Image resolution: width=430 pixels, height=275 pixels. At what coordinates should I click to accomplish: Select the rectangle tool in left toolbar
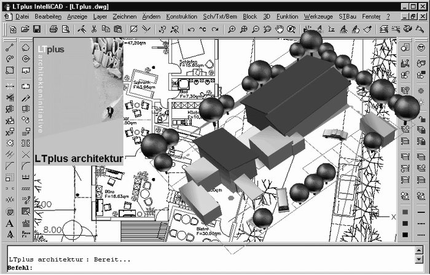click(x=10, y=71)
